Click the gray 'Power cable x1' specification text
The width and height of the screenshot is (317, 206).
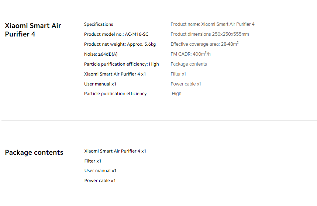[x=186, y=84]
